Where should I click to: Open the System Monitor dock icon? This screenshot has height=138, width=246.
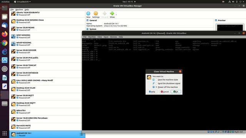click(x=5, y=60)
